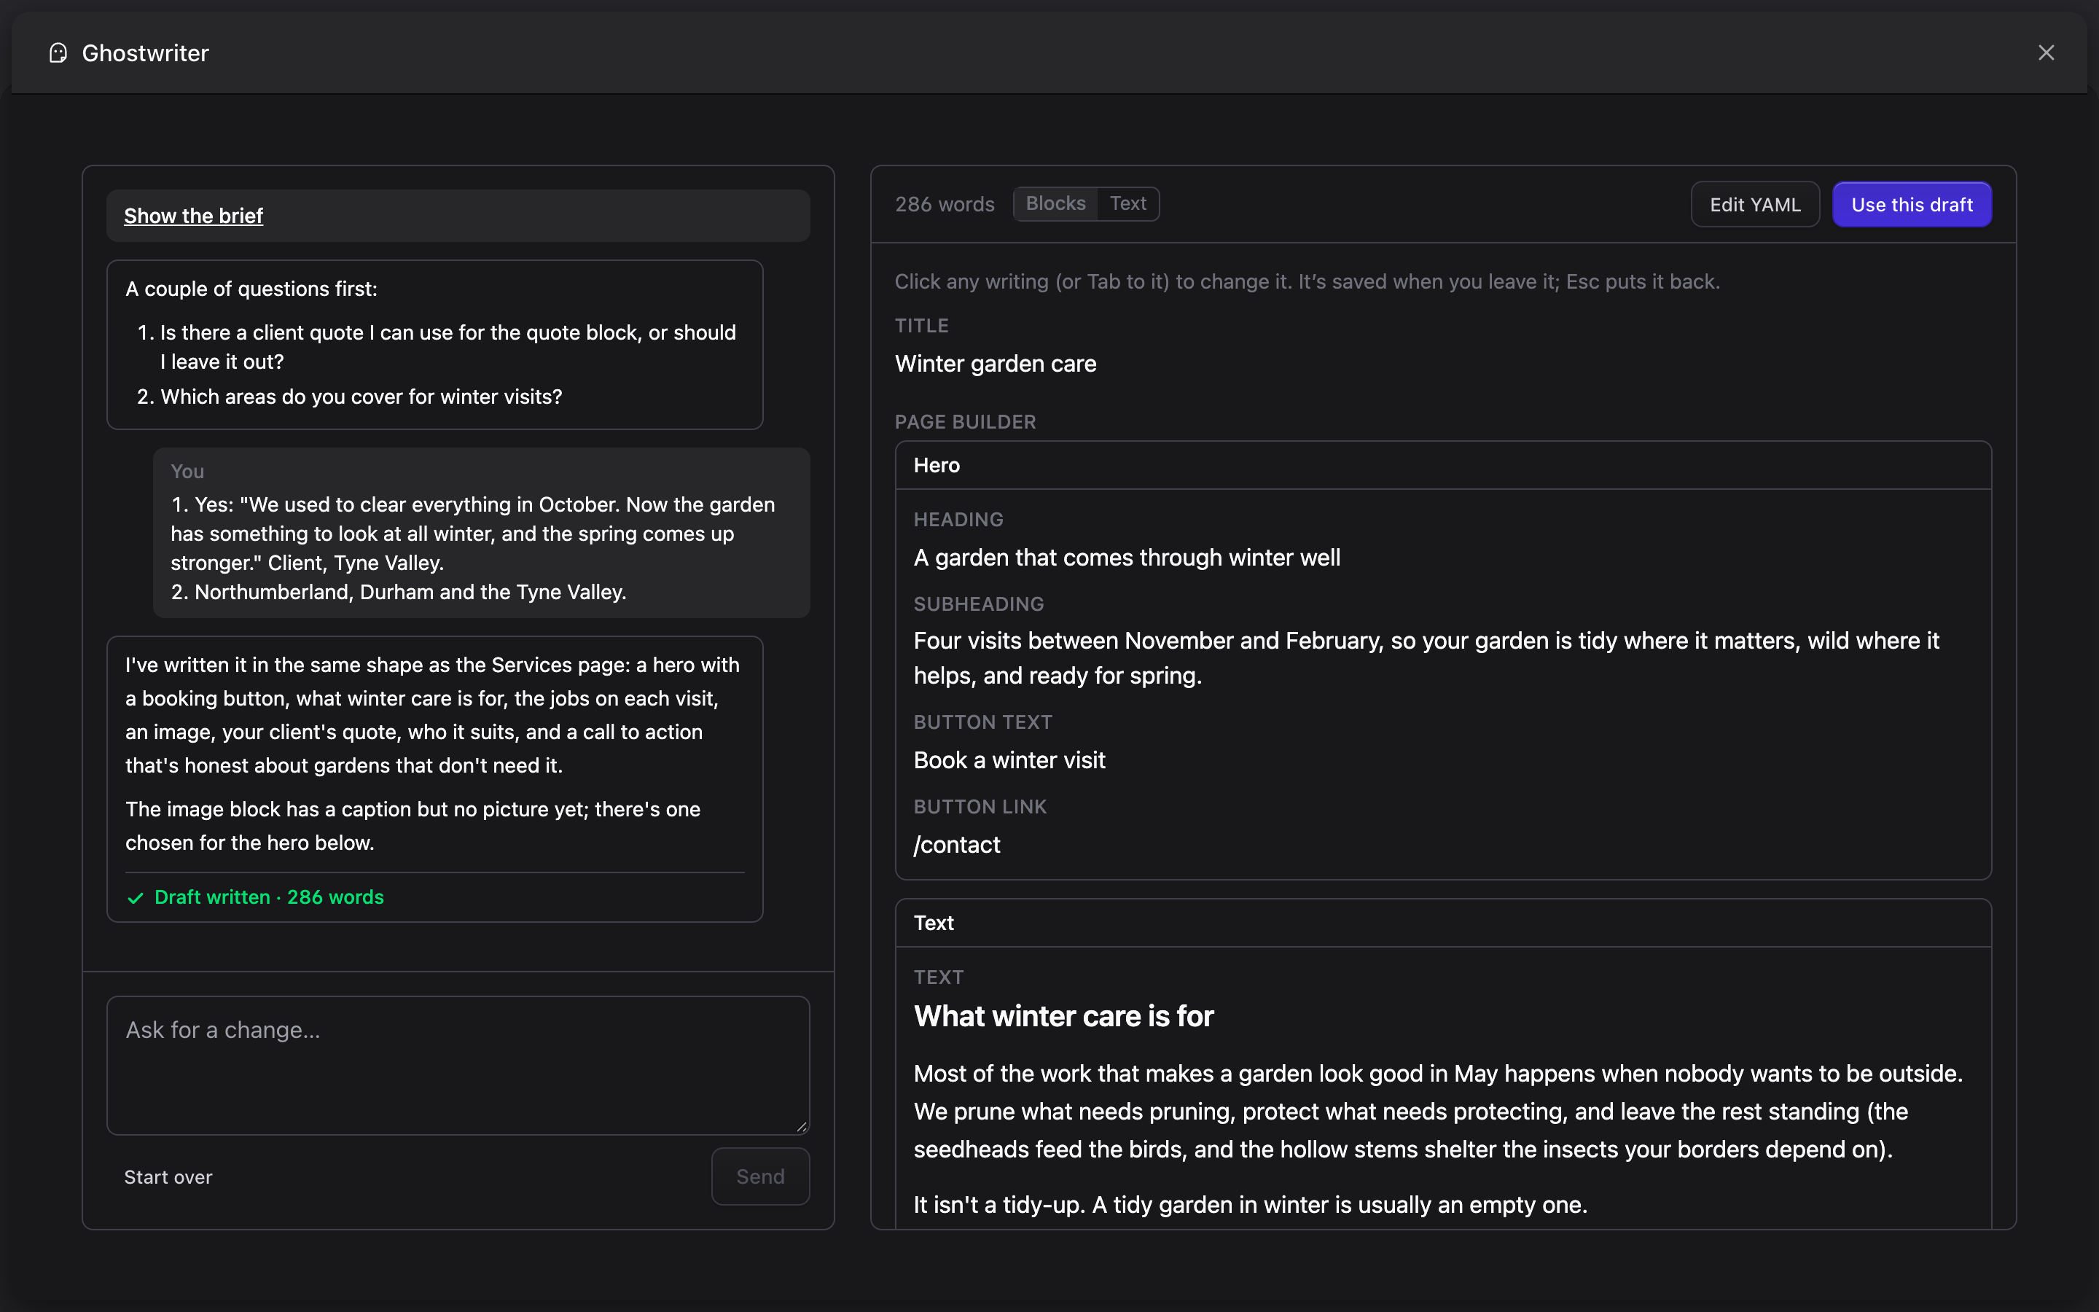
Task: Switch to Blocks view
Action: (1055, 203)
